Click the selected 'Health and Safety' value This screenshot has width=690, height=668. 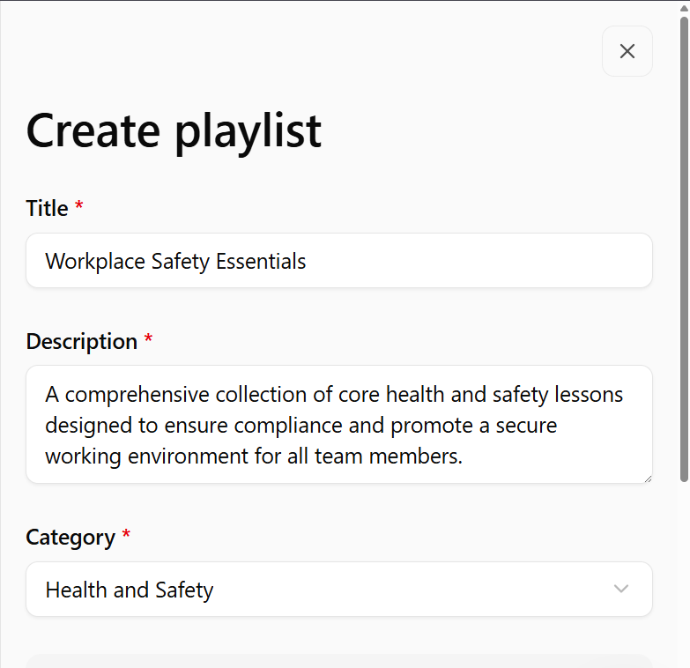[x=130, y=590]
